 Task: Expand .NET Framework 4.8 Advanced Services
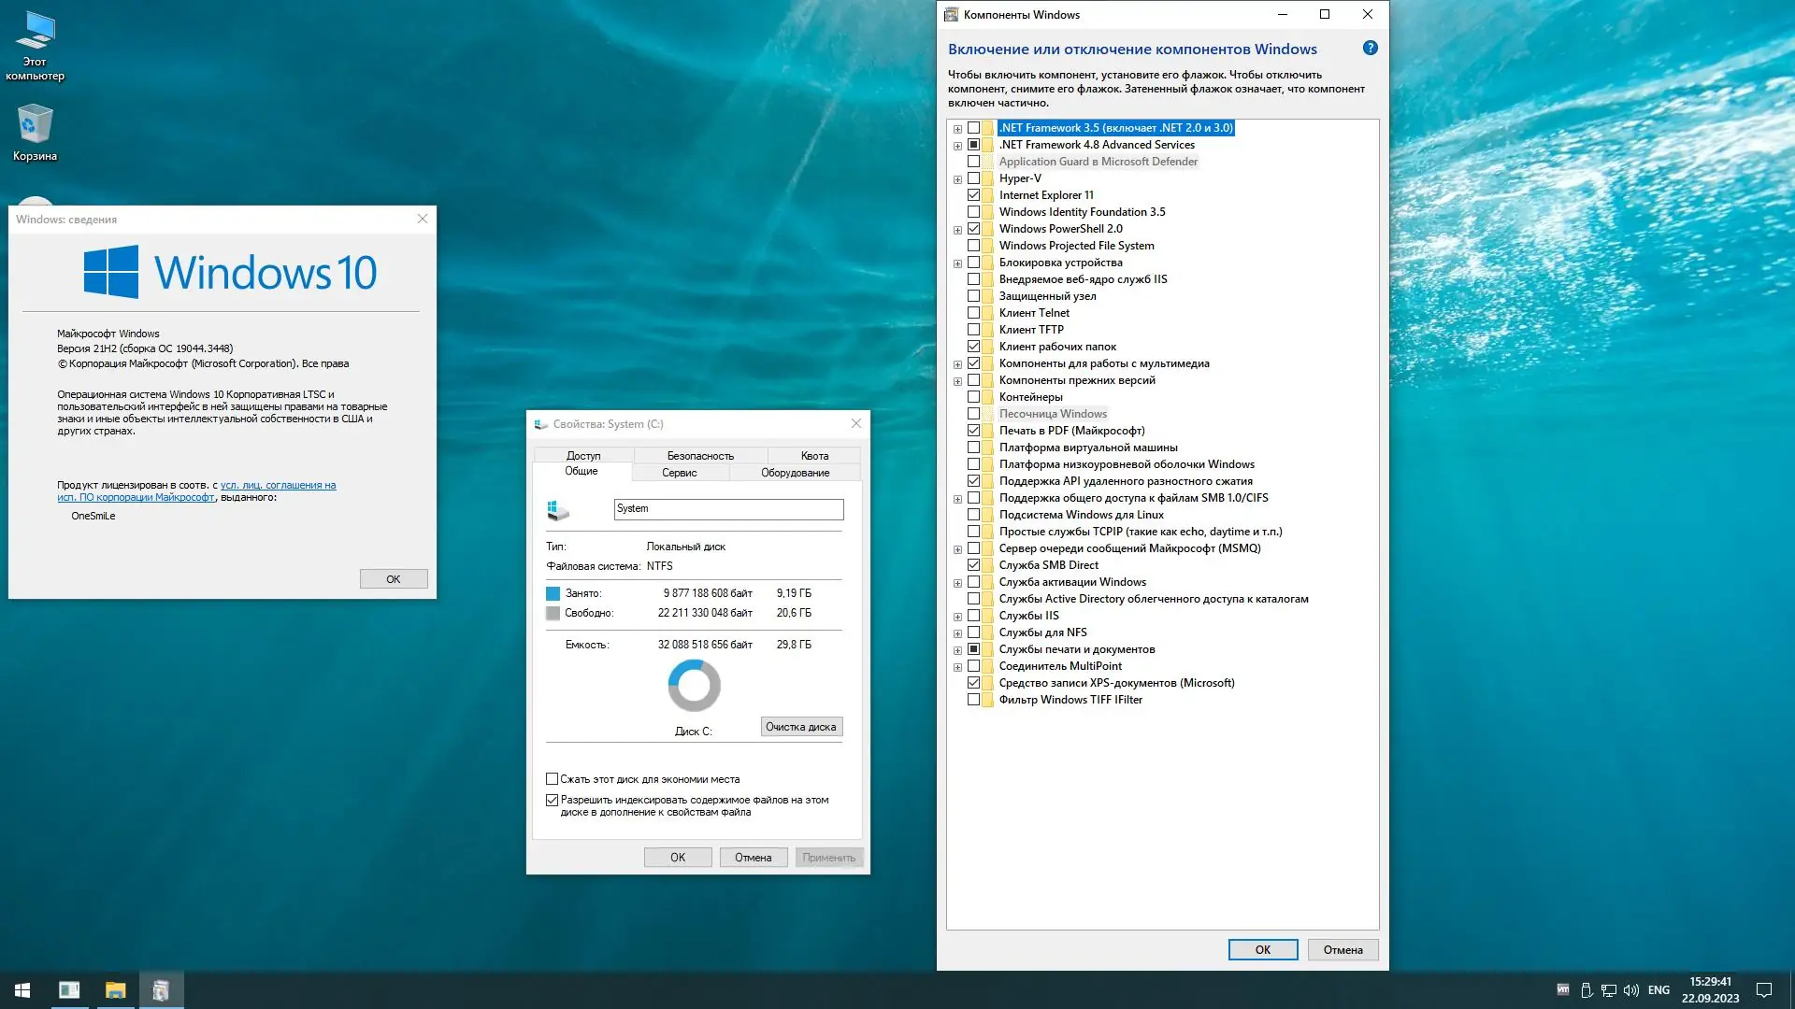[x=957, y=146]
